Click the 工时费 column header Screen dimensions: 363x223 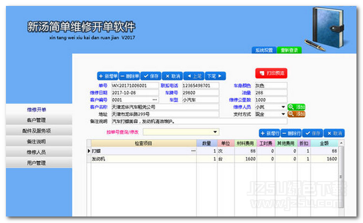(266, 143)
